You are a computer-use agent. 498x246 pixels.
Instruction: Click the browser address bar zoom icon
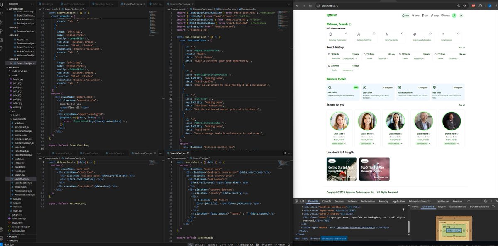pos(459,6)
